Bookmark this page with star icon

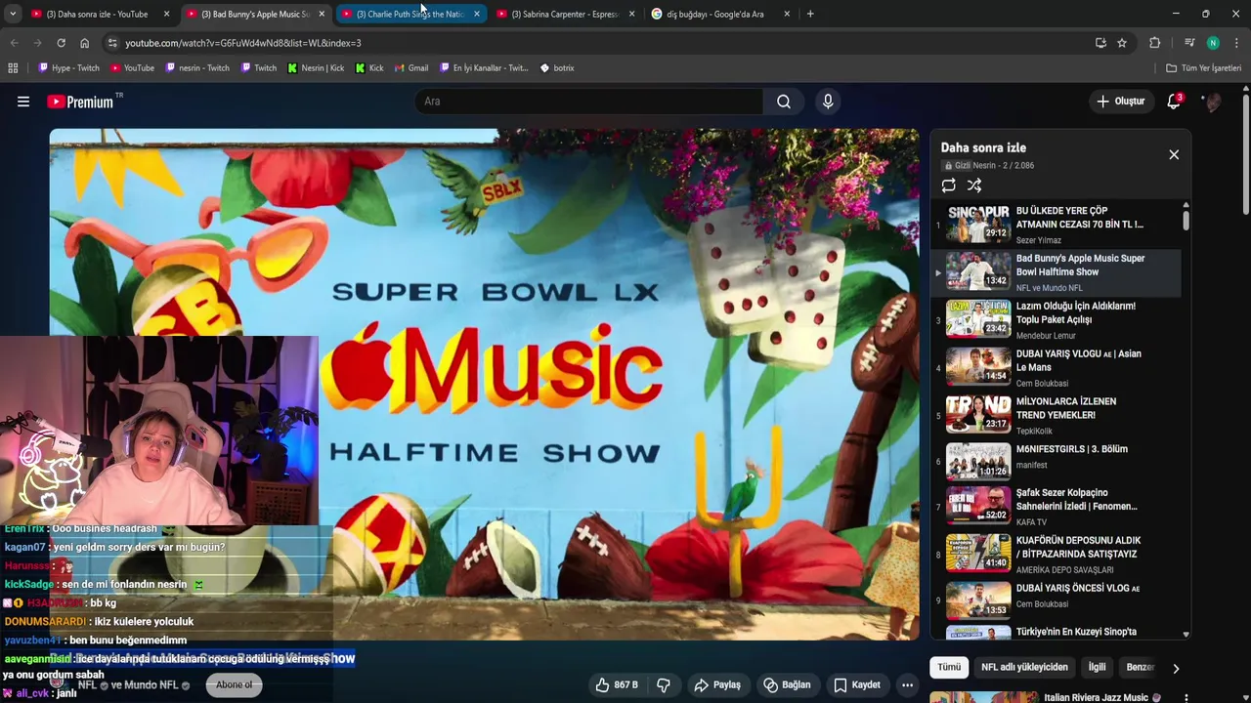click(x=1122, y=43)
